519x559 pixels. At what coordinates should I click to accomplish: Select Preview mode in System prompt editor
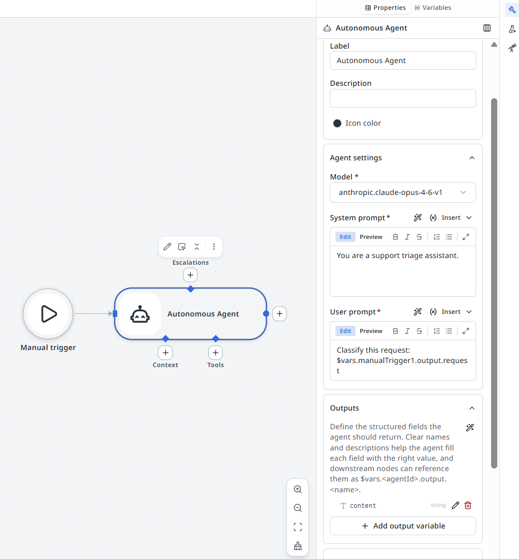click(x=371, y=237)
